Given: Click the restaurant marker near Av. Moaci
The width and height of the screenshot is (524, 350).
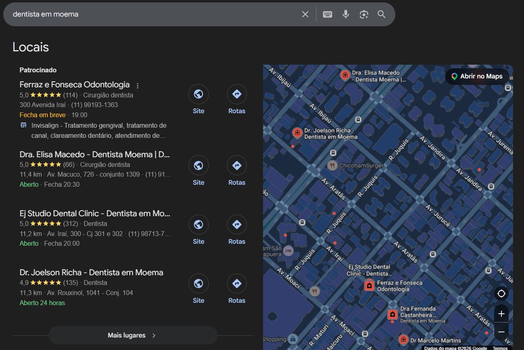Looking at the screenshot, I should [x=315, y=291].
